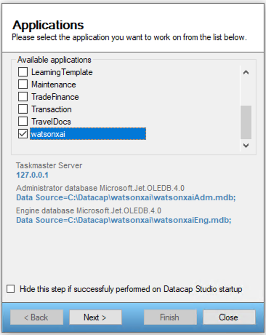Click the Back button
This screenshot has height=335, width=266.
click(37, 318)
